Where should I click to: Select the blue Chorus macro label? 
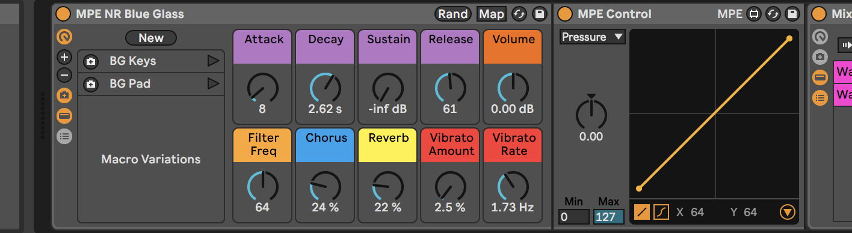pyautogui.click(x=326, y=145)
